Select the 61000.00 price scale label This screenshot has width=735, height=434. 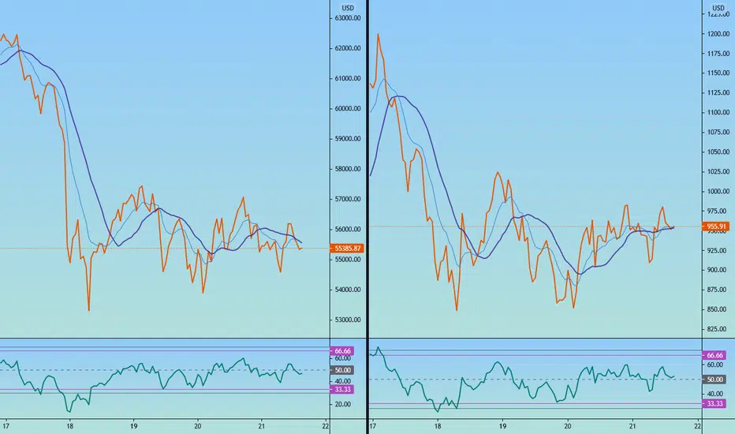coord(348,78)
